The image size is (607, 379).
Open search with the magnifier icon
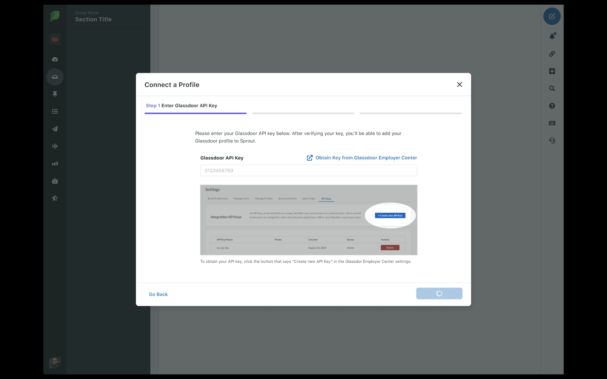552,88
